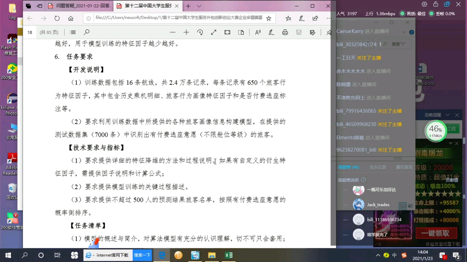Screen dimensions: 467x262
Task: Switch the 中 input method indicator
Action: 394,255
